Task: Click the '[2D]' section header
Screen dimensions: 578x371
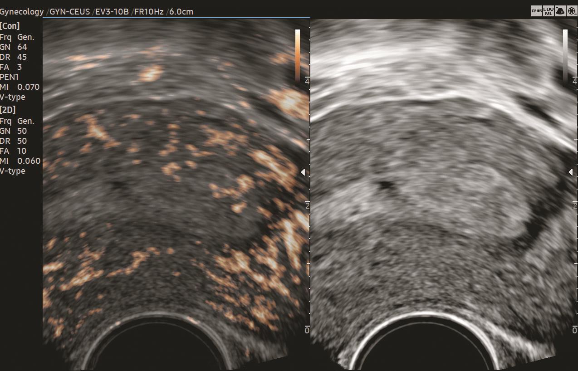Action: pyautogui.click(x=8, y=110)
